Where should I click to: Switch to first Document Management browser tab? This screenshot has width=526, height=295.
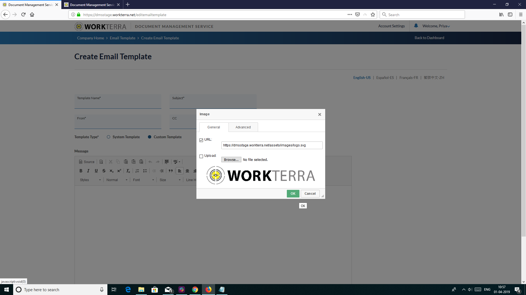[30, 5]
